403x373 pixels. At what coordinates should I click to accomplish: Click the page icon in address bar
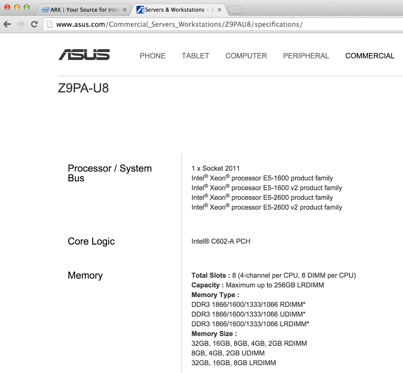pos(50,24)
